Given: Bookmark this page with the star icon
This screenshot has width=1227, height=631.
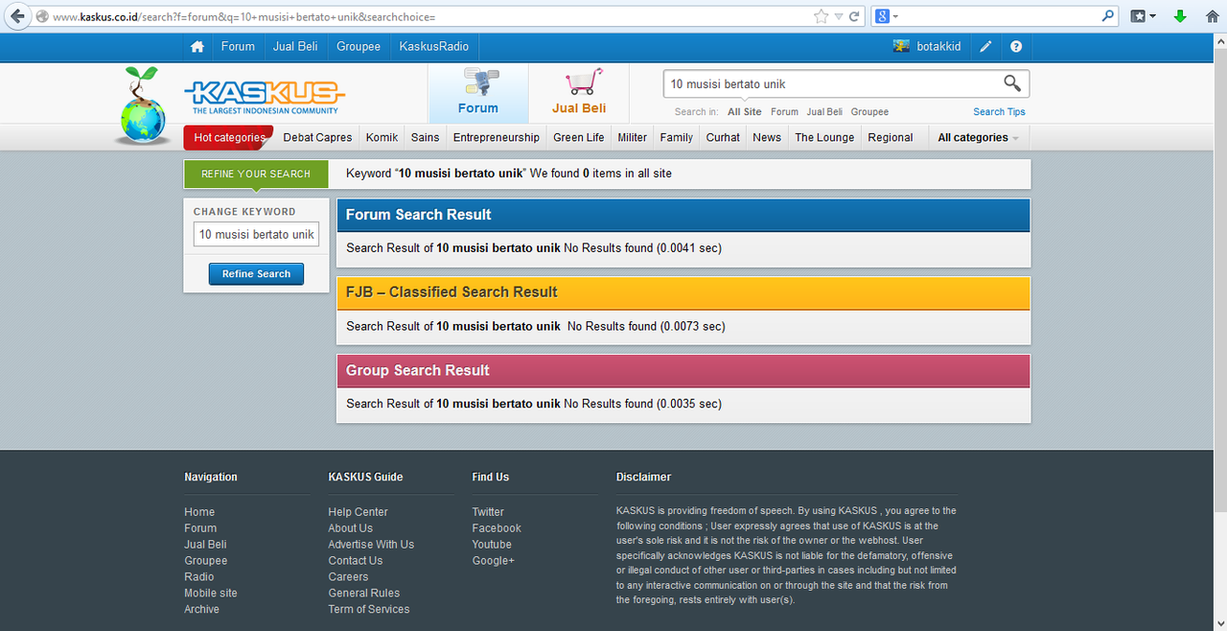Looking at the screenshot, I should [821, 16].
